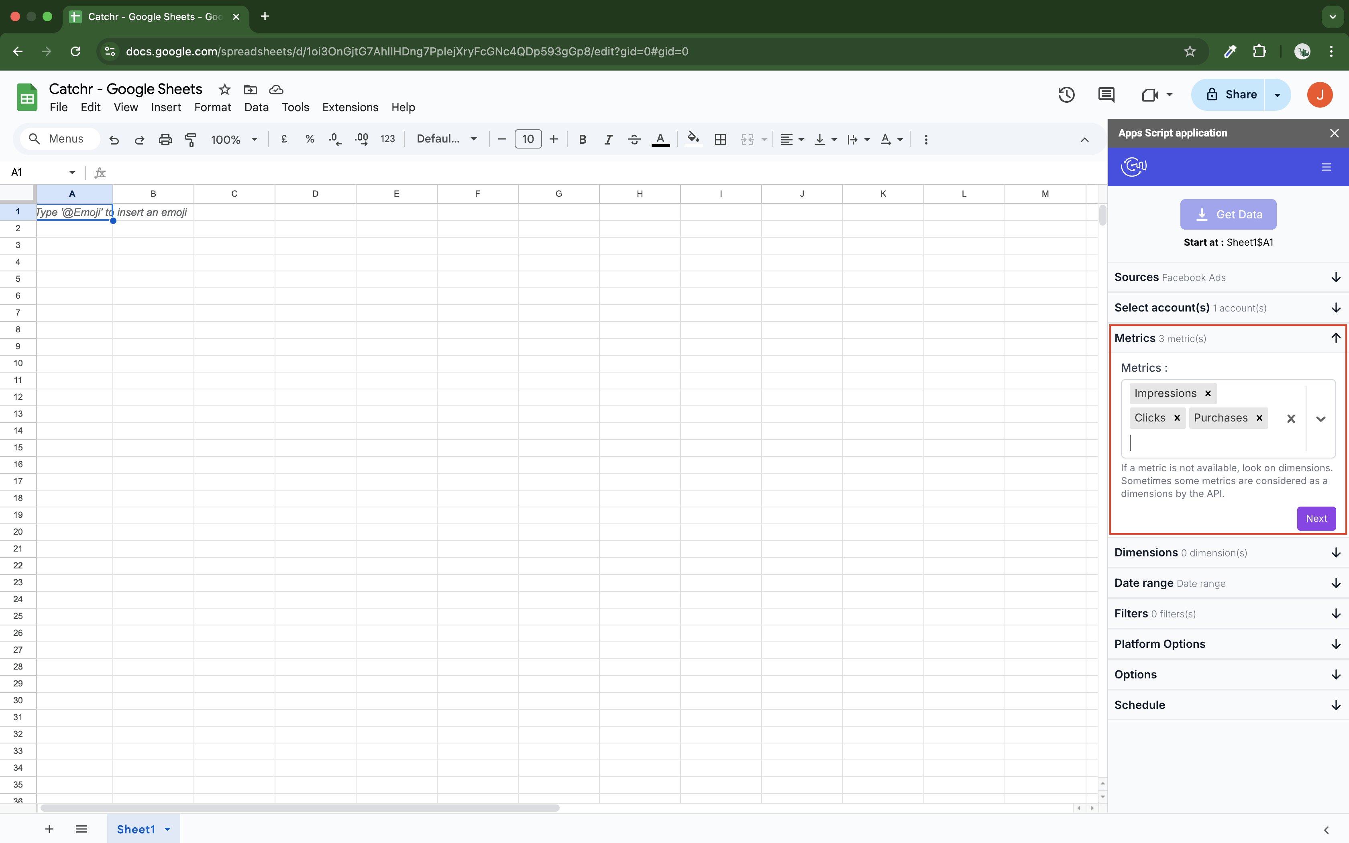Image resolution: width=1349 pixels, height=843 pixels.
Task: Format as percent icon
Action: [x=310, y=139]
